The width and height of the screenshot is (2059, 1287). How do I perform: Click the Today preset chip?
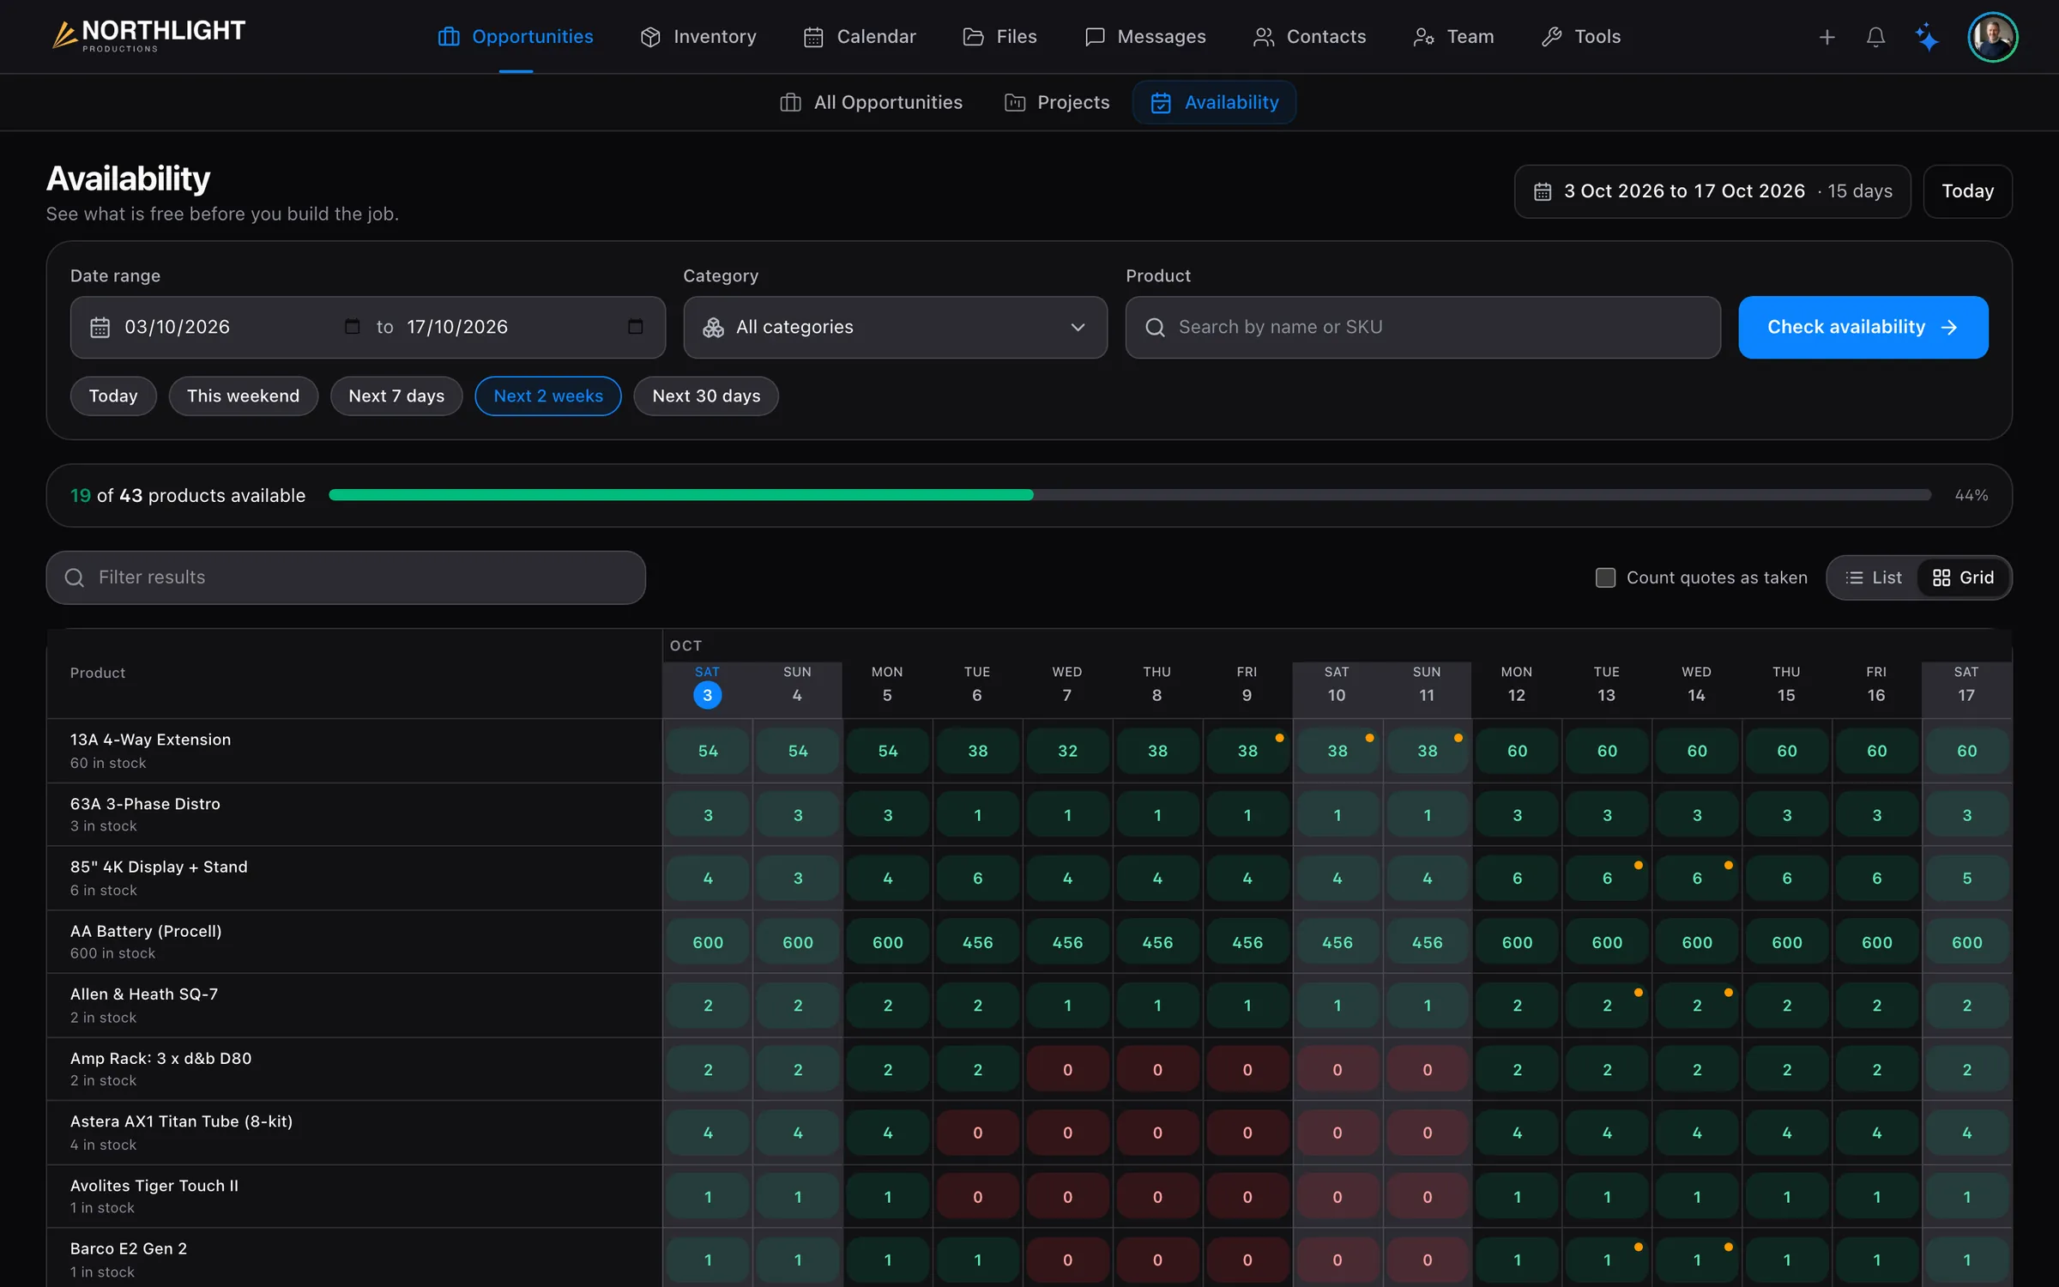(113, 396)
